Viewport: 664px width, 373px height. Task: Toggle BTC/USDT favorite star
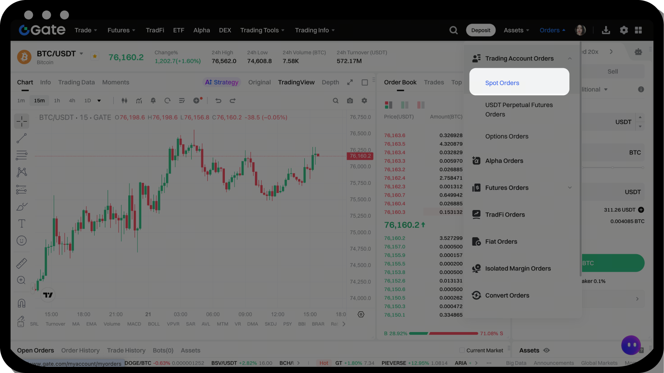(95, 56)
